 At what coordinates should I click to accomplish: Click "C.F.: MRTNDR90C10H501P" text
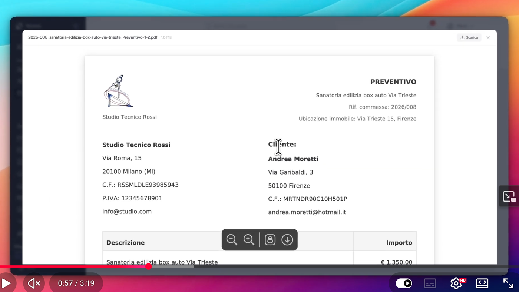(308, 199)
